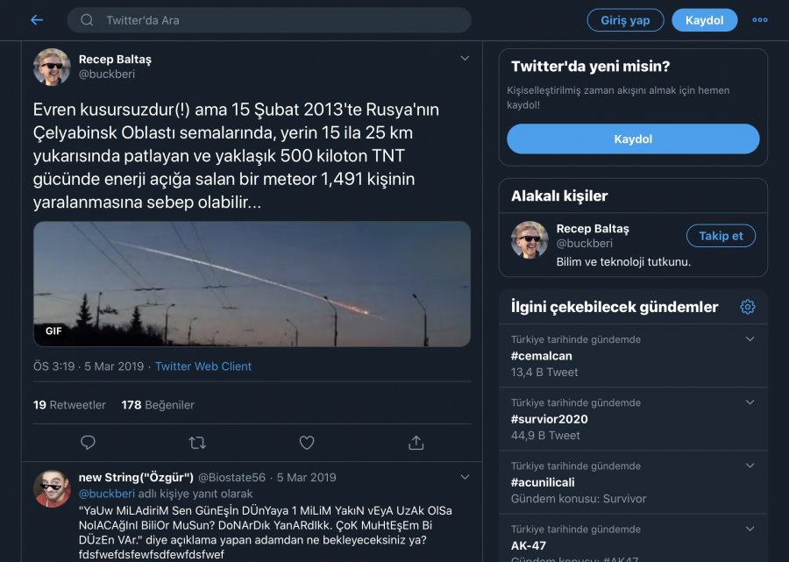Click Recep Baltaş avatar on main tweet
The height and width of the screenshot is (562, 789).
(52, 67)
